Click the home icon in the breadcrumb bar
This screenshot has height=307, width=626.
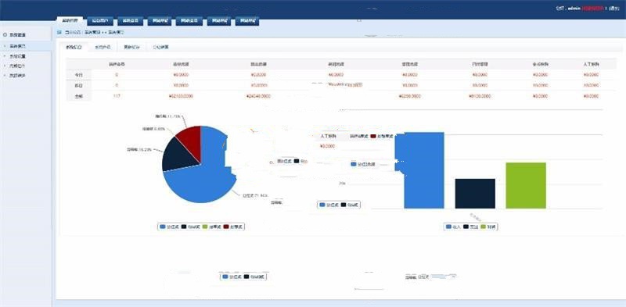point(59,32)
